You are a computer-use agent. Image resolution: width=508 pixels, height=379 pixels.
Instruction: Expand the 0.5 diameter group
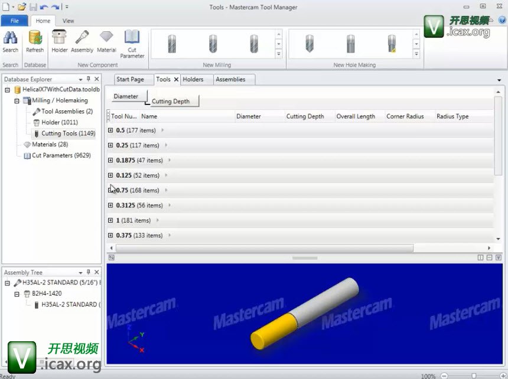pos(110,130)
